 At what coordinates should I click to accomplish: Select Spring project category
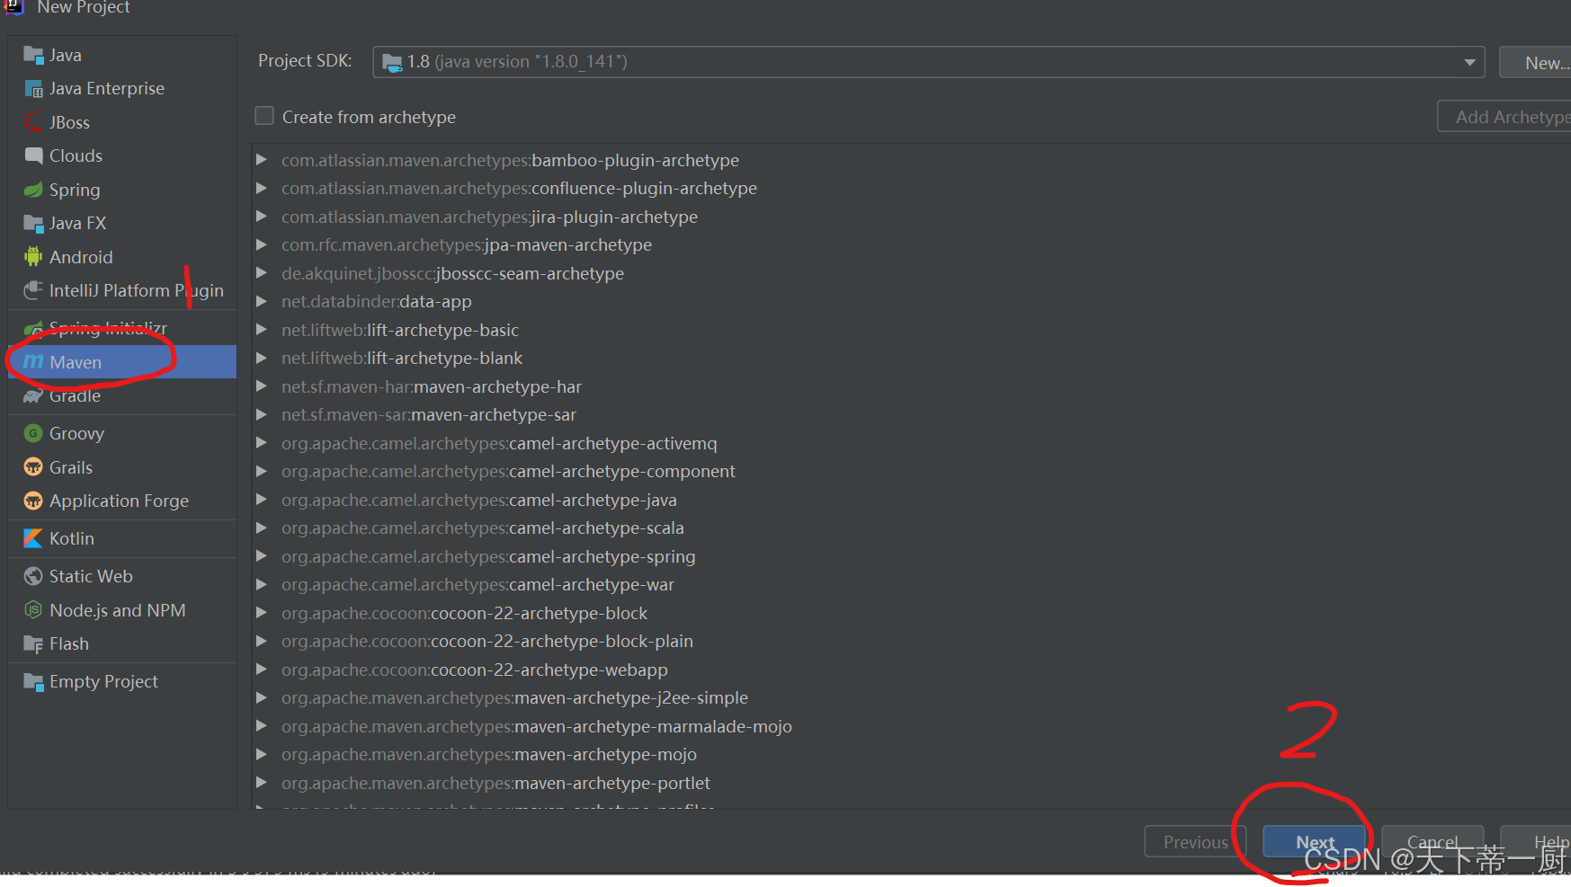click(122, 190)
